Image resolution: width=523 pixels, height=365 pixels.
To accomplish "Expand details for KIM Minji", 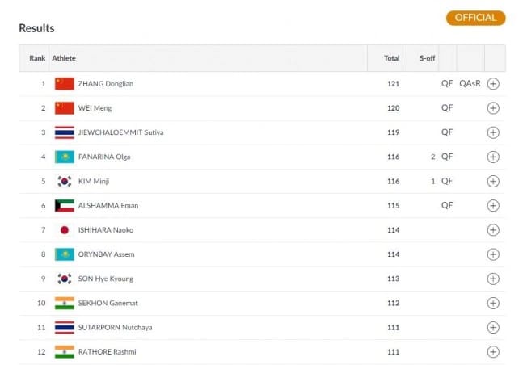I will click(493, 181).
